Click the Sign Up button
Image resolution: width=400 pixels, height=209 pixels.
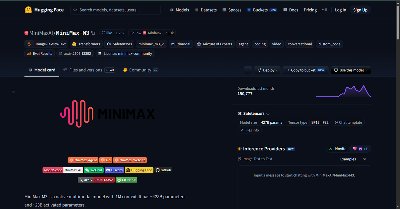[x=360, y=10]
